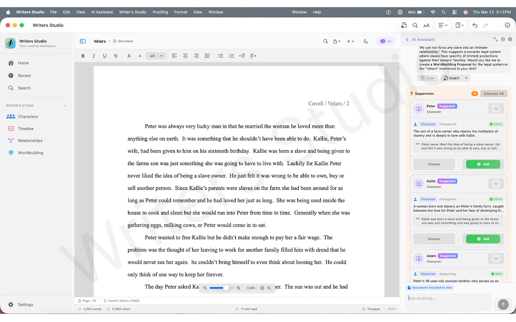Decrease paragraph indent
The height and width of the screenshot is (322, 516).
pyautogui.click(x=253, y=56)
